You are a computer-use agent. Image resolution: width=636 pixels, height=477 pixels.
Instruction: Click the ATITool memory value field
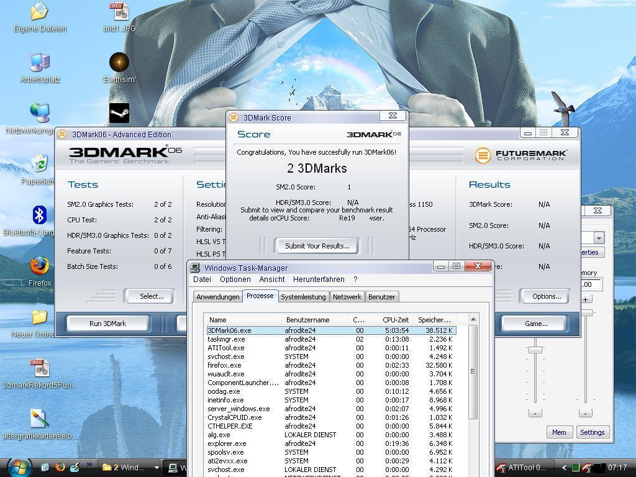pos(592,284)
